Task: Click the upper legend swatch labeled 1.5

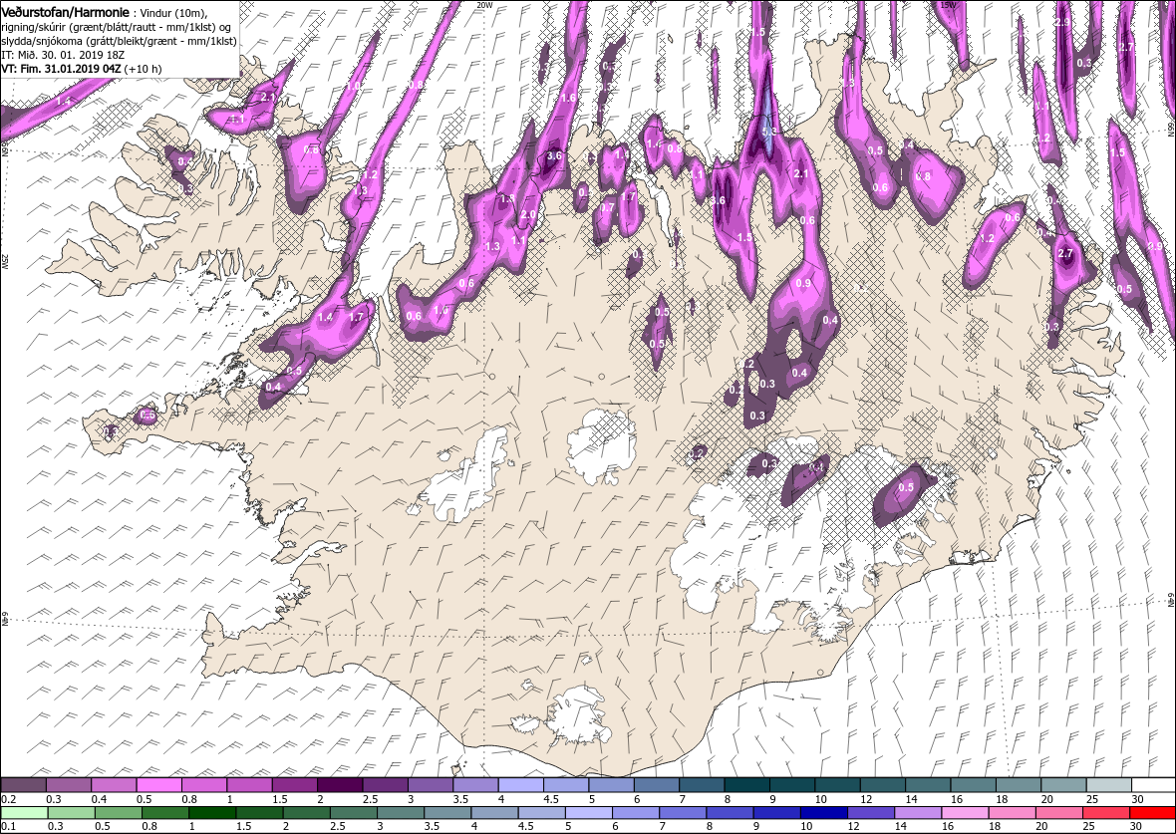Action: 295,785
